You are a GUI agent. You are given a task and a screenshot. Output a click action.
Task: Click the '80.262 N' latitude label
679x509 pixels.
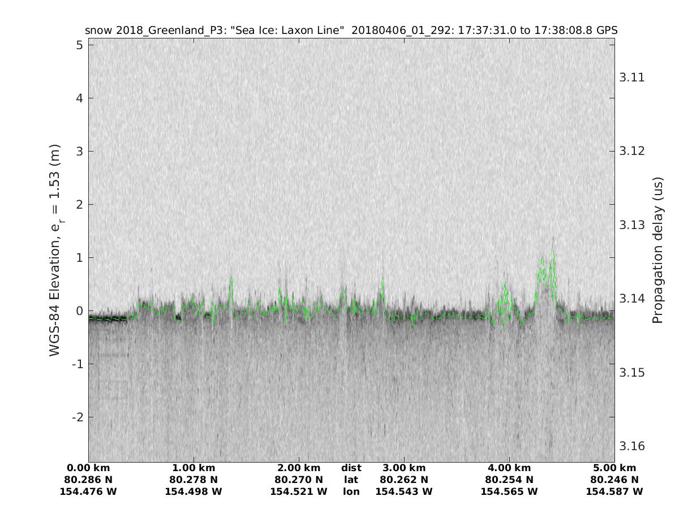point(404,480)
